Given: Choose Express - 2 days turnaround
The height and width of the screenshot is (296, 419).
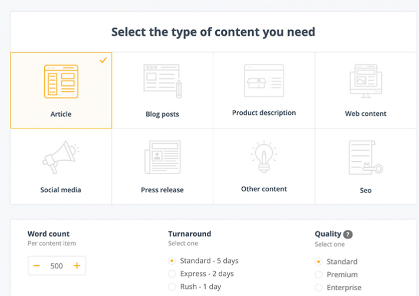Looking at the screenshot, I should click(x=172, y=274).
